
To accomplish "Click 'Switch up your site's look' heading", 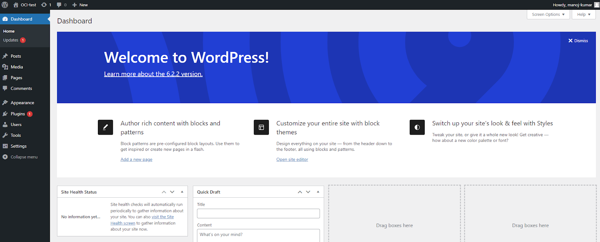I will pos(492,123).
